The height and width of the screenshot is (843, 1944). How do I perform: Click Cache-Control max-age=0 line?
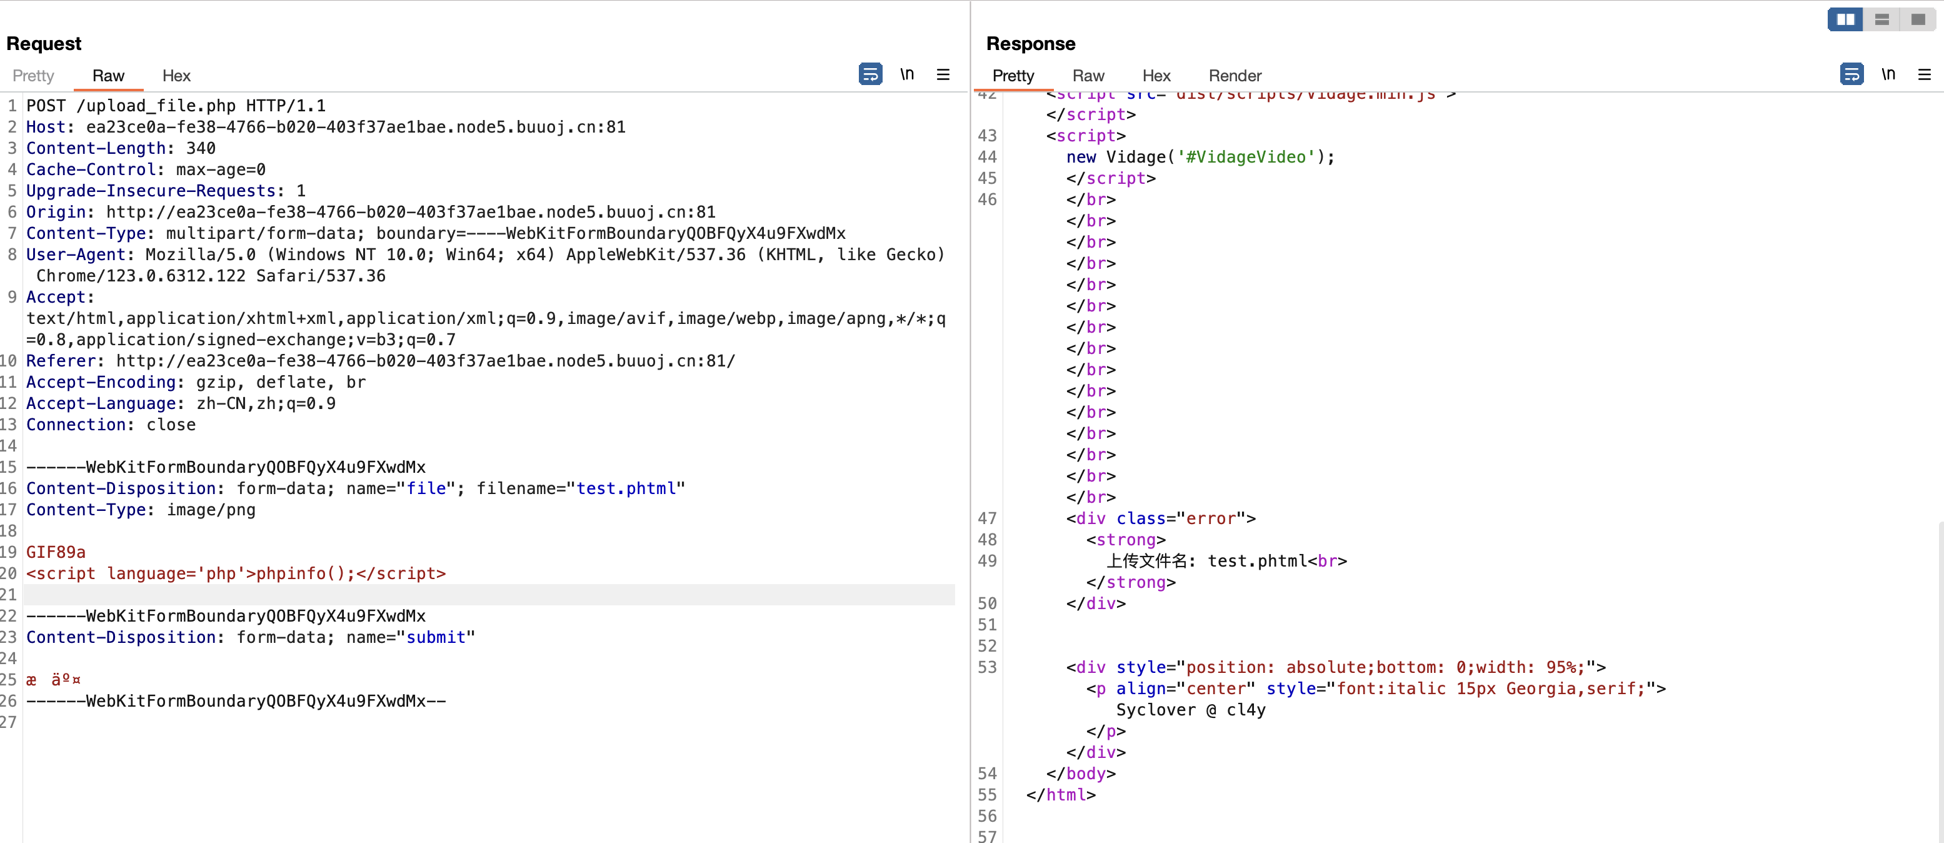click(x=146, y=169)
